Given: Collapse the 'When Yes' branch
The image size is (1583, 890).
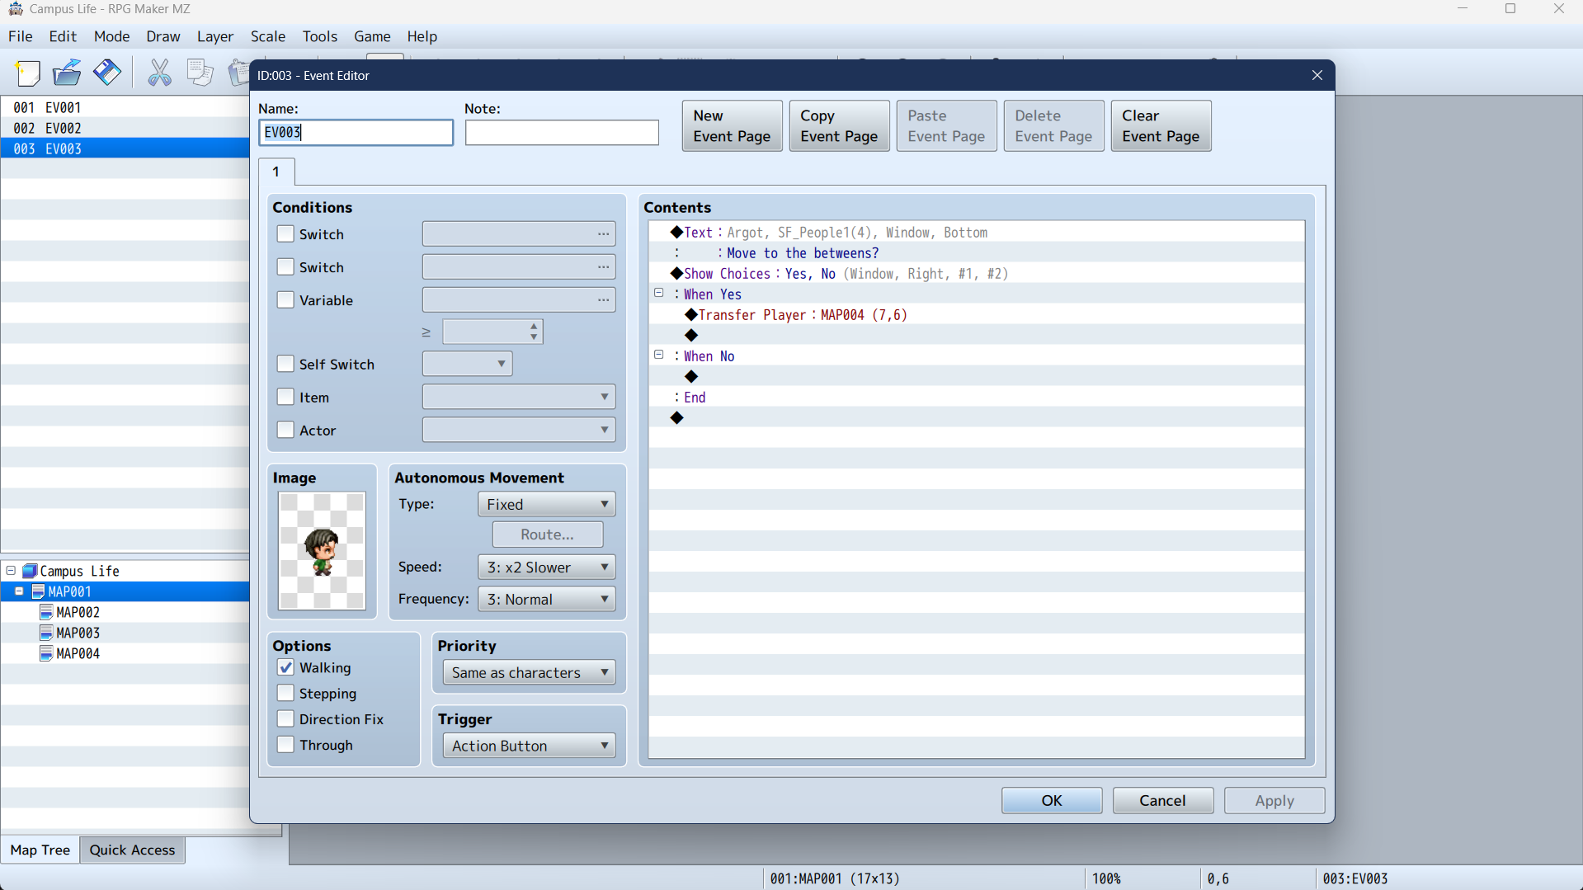Looking at the screenshot, I should pos(659,293).
